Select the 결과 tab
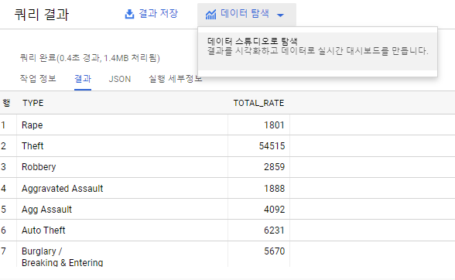 pyautogui.click(x=83, y=79)
